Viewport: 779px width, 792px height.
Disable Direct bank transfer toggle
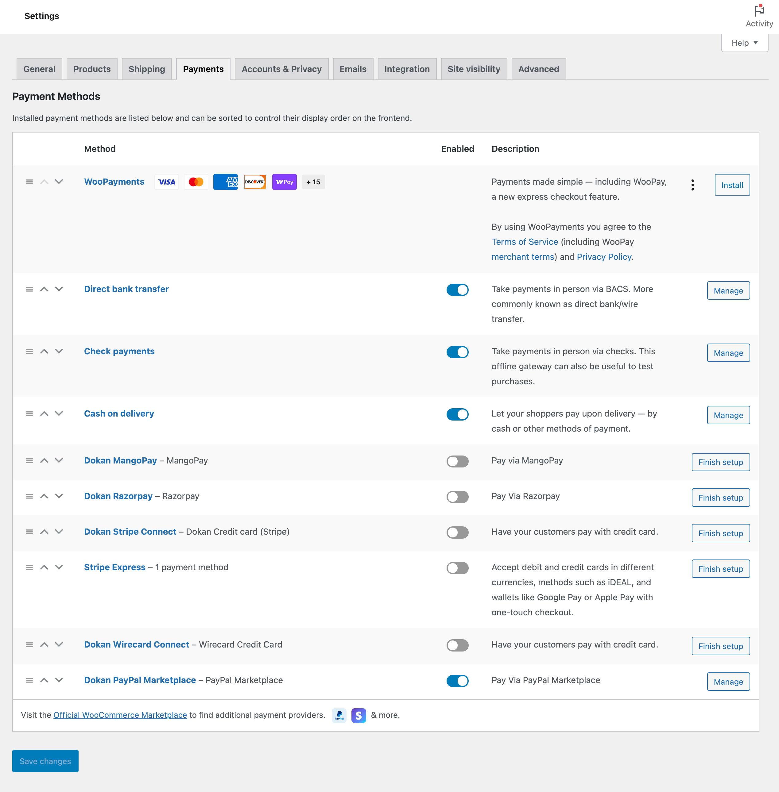pos(457,290)
